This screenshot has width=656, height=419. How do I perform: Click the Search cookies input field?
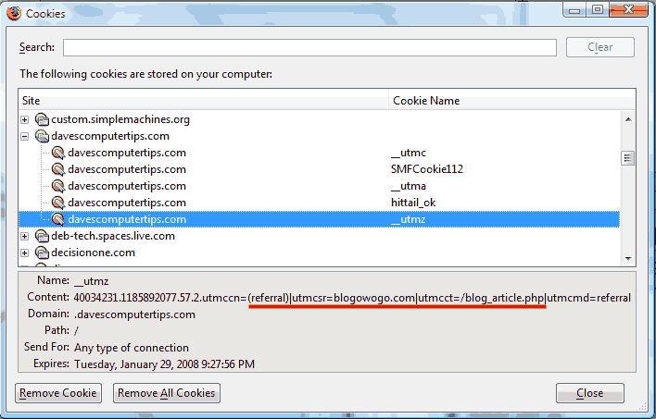[x=309, y=47]
